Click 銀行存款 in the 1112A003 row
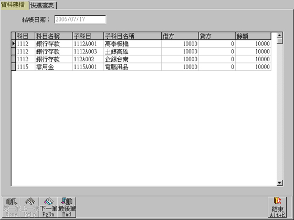 [x=54, y=51]
